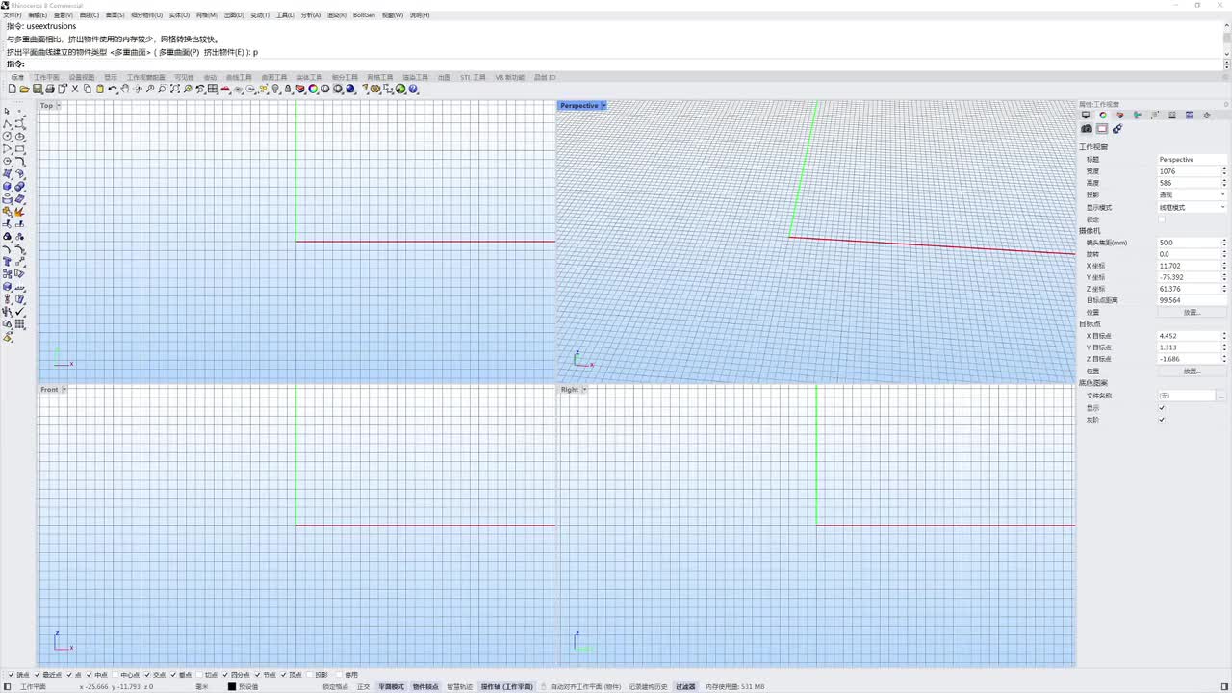The height and width of the screenshot is (693, 1232).
Task: Click the green globe render icon
Action: [x=400, y=89]
